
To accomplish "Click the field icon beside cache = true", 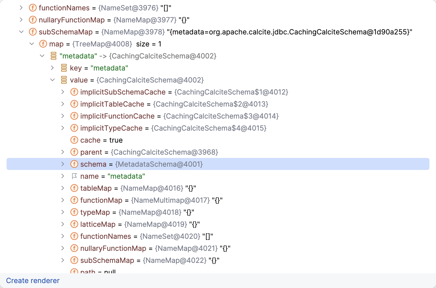I will click(74, 140).
